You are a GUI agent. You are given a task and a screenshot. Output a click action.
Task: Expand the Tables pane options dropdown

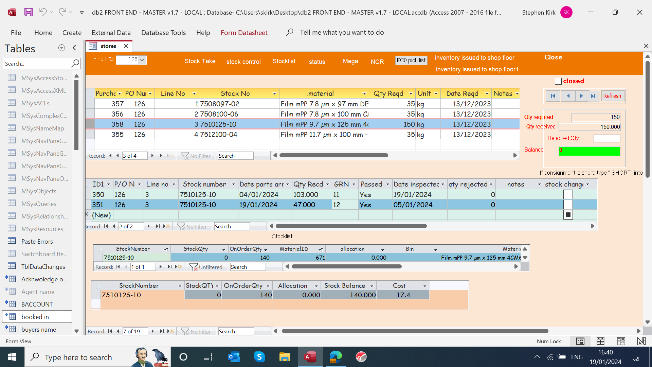pos(61,48)
